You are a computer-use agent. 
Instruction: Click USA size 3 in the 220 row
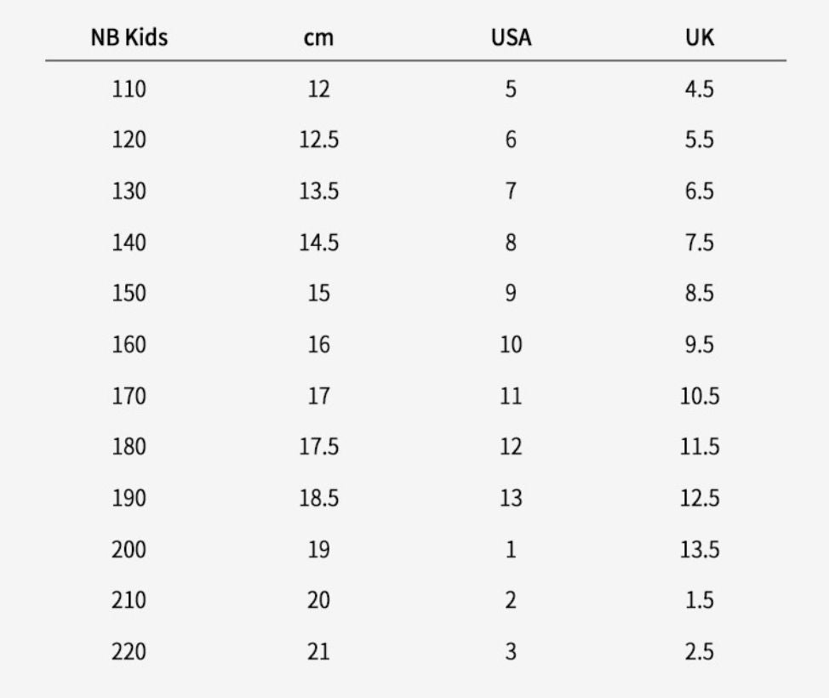(511, 652)
